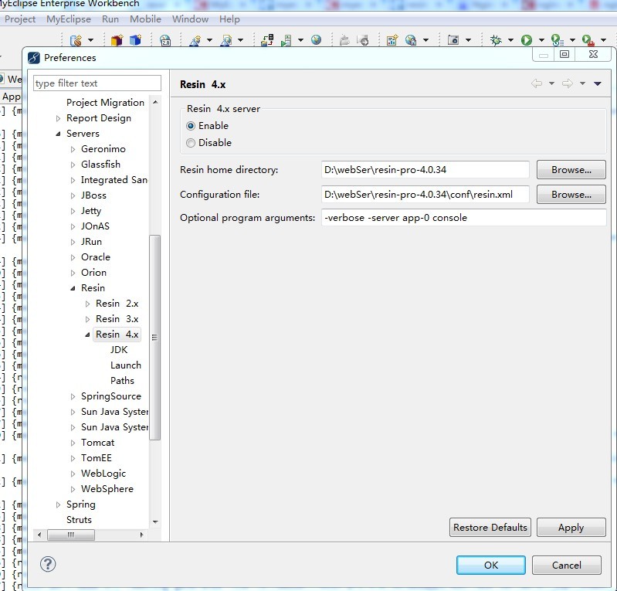The height and width of the screenshot is (591, 617).
Task: Open the MyEclipse menu
Action: point(69,19)
